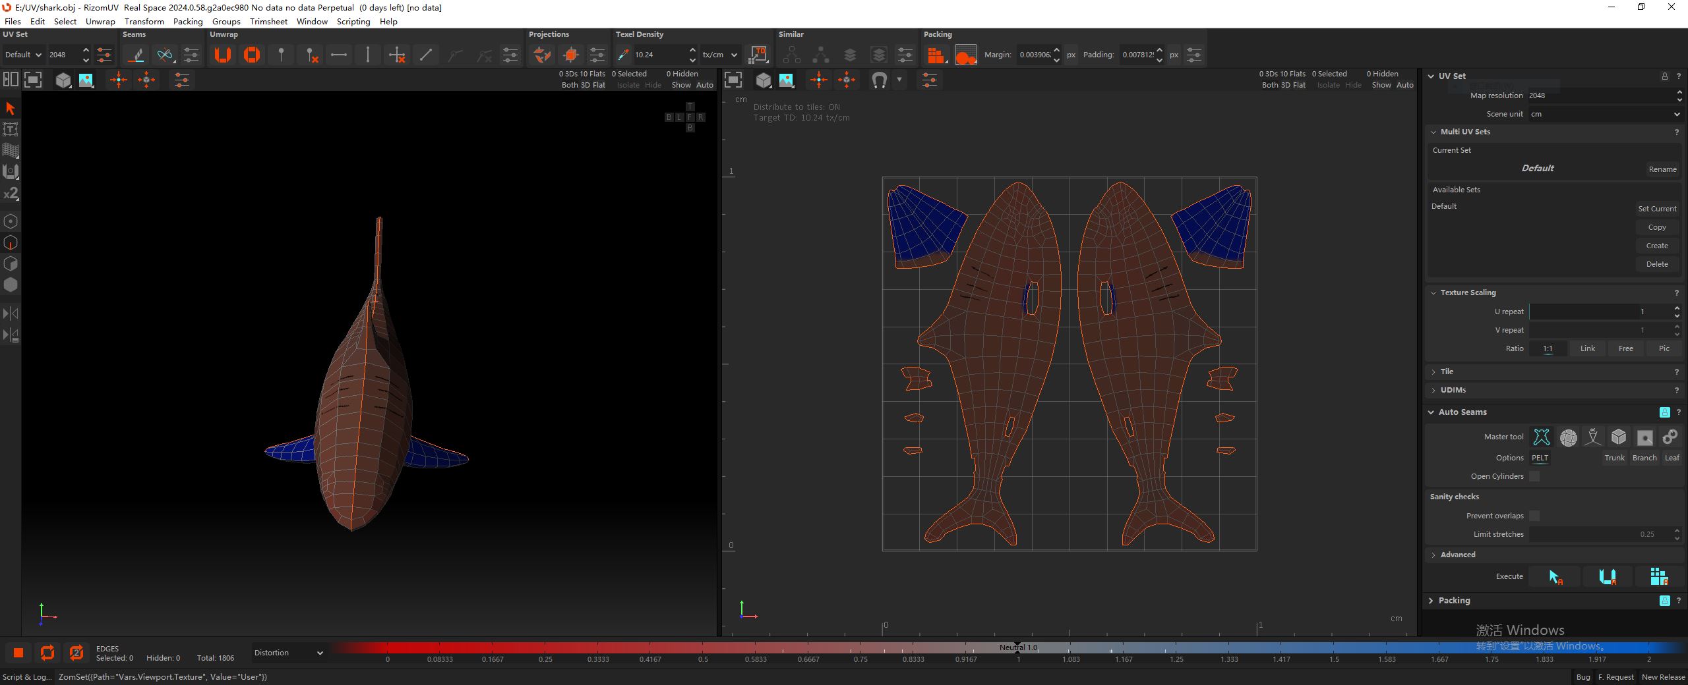Open the Trimsheet menu

tap(268, 21)
